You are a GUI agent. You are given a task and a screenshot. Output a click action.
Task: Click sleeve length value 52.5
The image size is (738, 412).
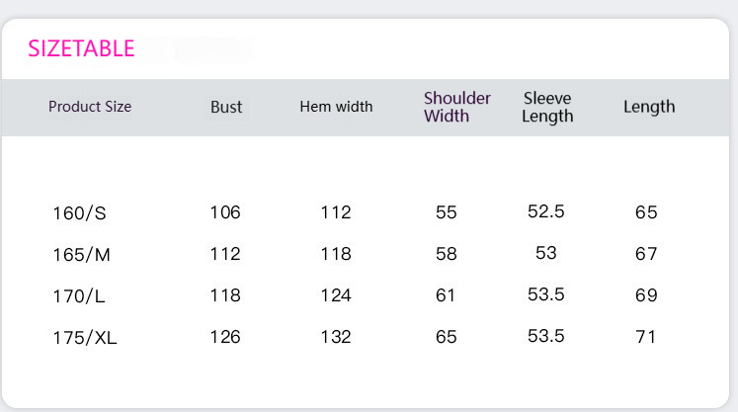click(546, 211)
